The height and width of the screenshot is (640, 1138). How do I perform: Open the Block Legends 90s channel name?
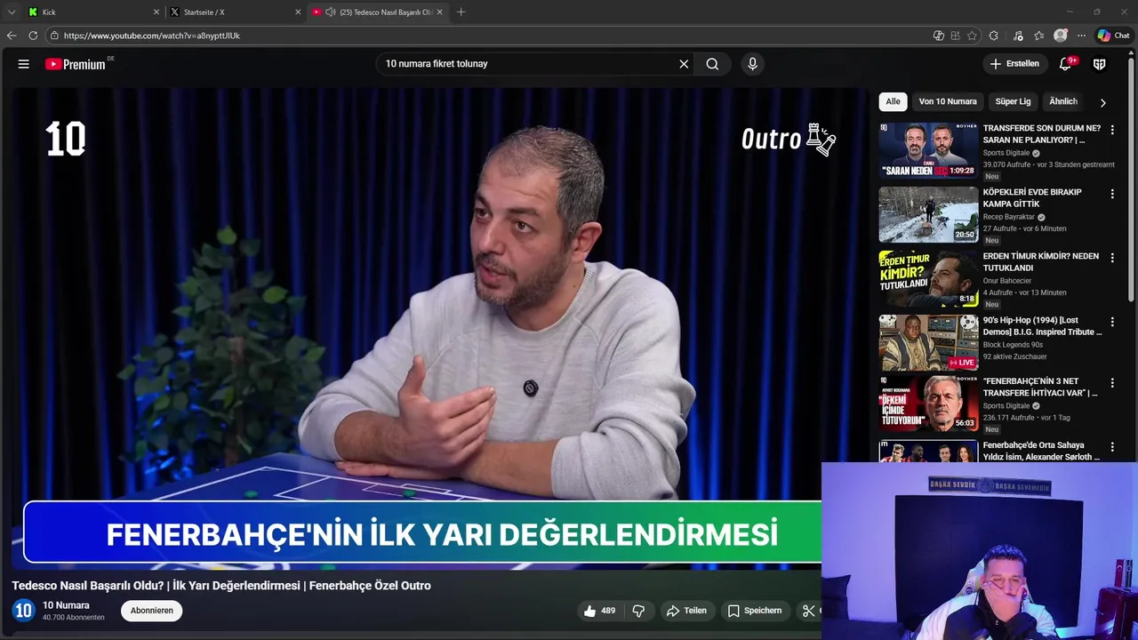1013,345
